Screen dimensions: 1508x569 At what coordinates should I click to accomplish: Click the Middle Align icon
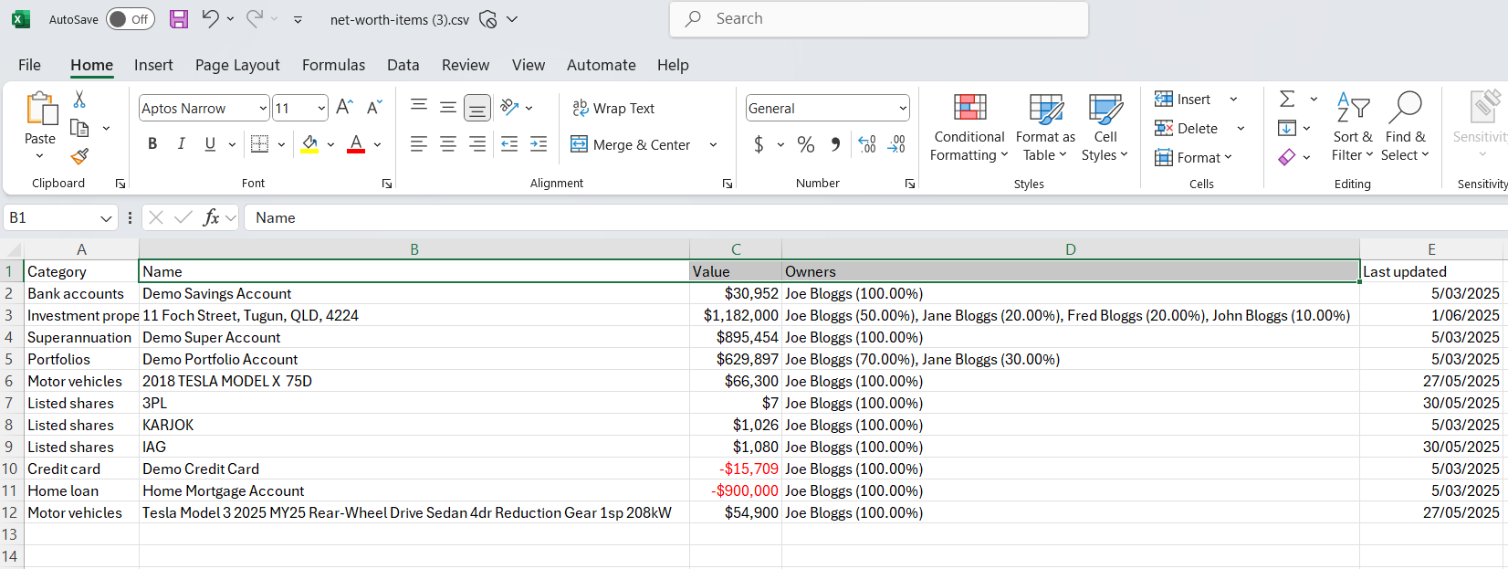coord(448,107)
